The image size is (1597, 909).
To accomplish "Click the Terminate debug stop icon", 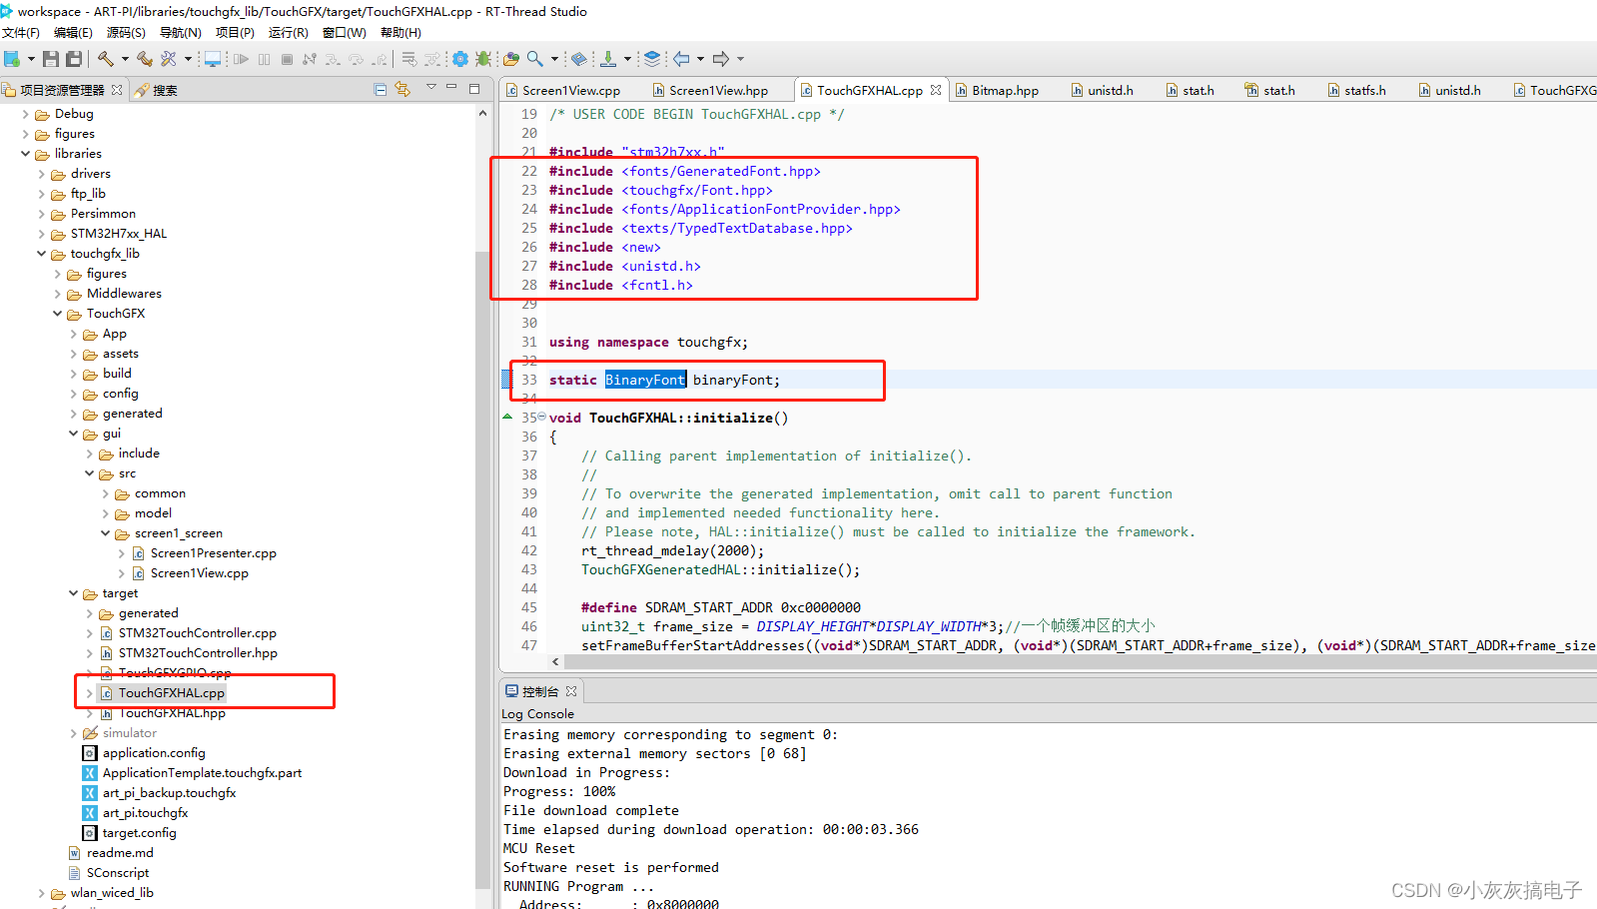I will [287, 59].
